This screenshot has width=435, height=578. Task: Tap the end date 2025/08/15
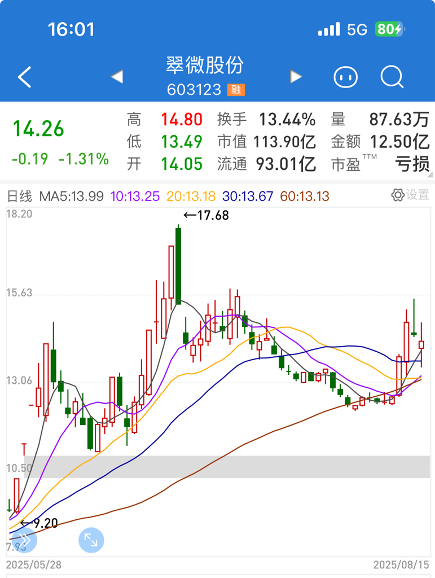401,564
